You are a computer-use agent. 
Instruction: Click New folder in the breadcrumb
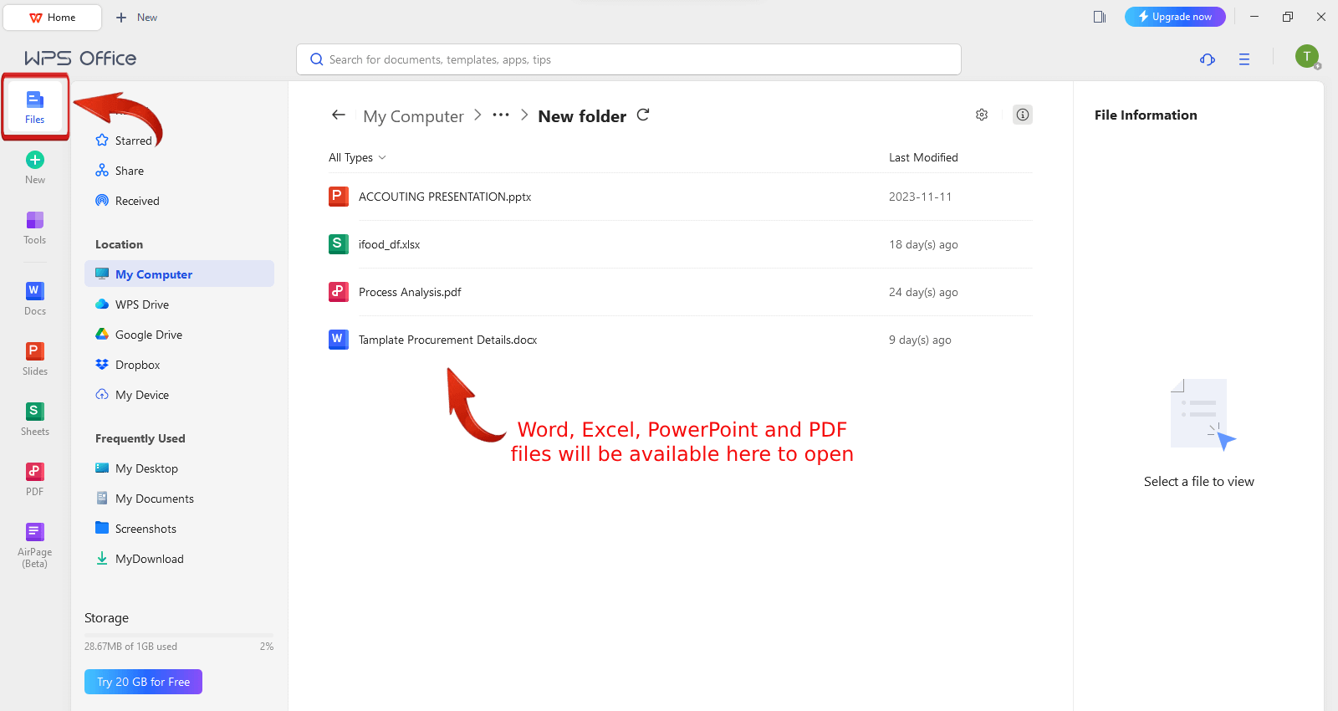click(x=582, y=116)
